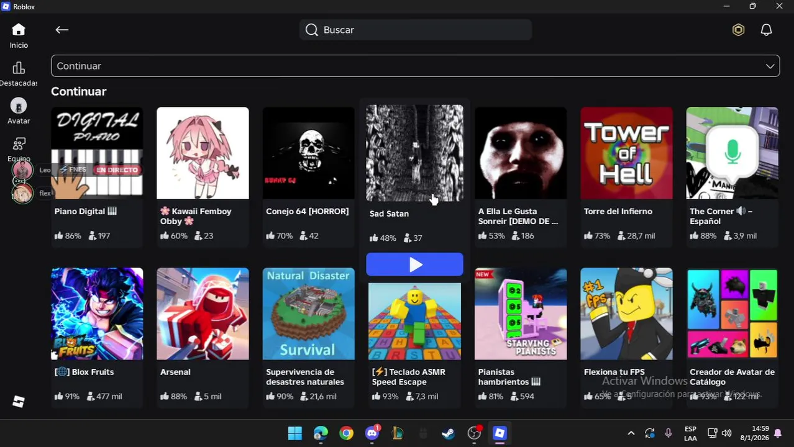Image resolution: width=794 pixels, height=447 pixels.
Task: Open Flexiona tu FPS thumbnail
Action: (626, 314)
